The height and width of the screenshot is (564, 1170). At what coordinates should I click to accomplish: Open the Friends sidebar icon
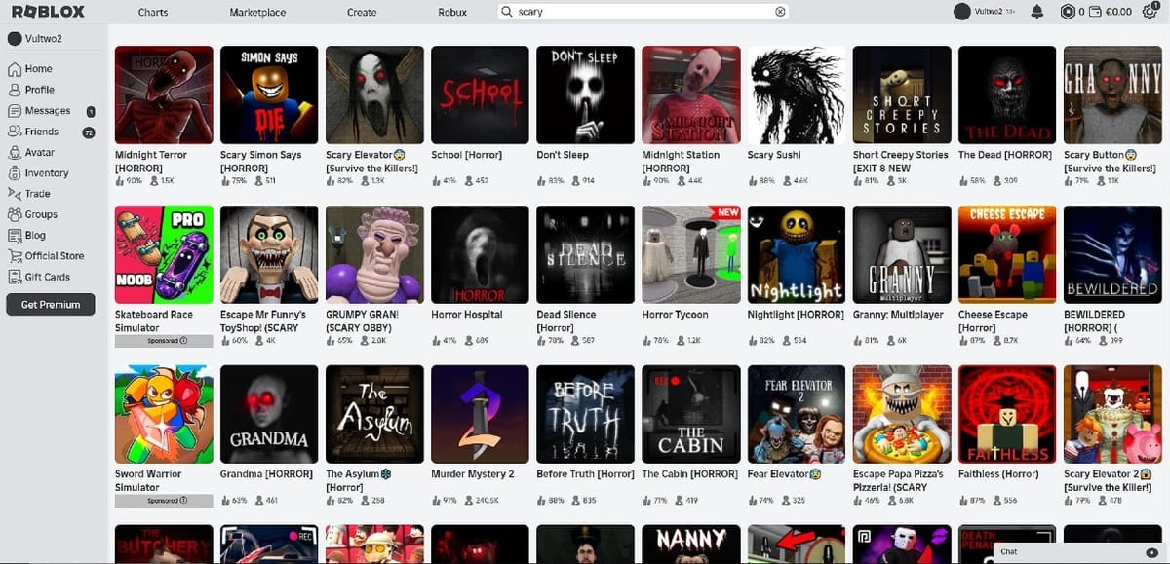15,132
